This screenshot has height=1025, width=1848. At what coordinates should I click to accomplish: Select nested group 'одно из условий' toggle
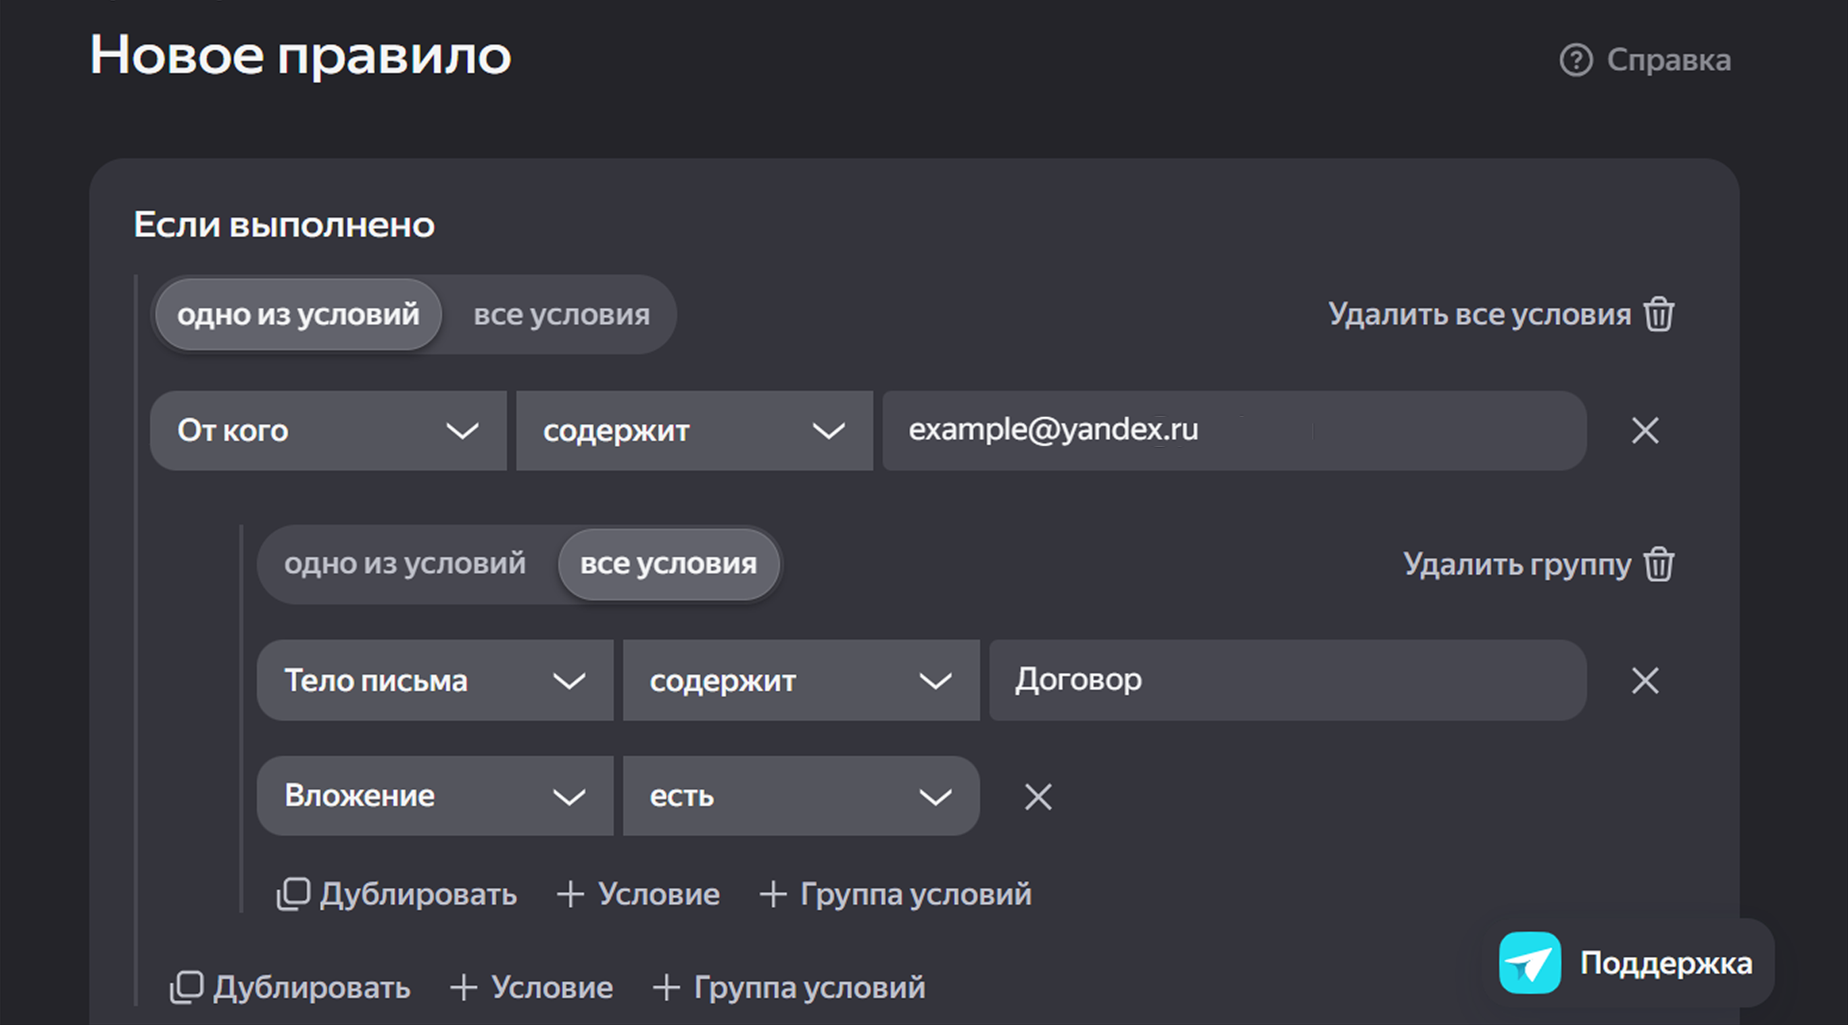pos(405,563)
